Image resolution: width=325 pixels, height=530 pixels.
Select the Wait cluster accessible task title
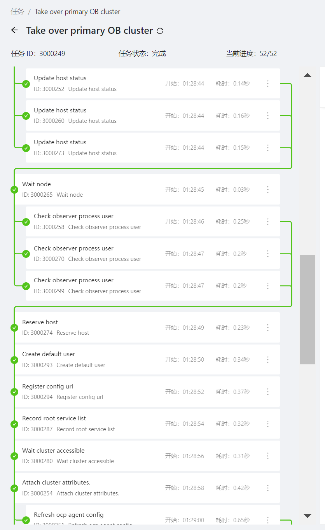tap(53, 451)
